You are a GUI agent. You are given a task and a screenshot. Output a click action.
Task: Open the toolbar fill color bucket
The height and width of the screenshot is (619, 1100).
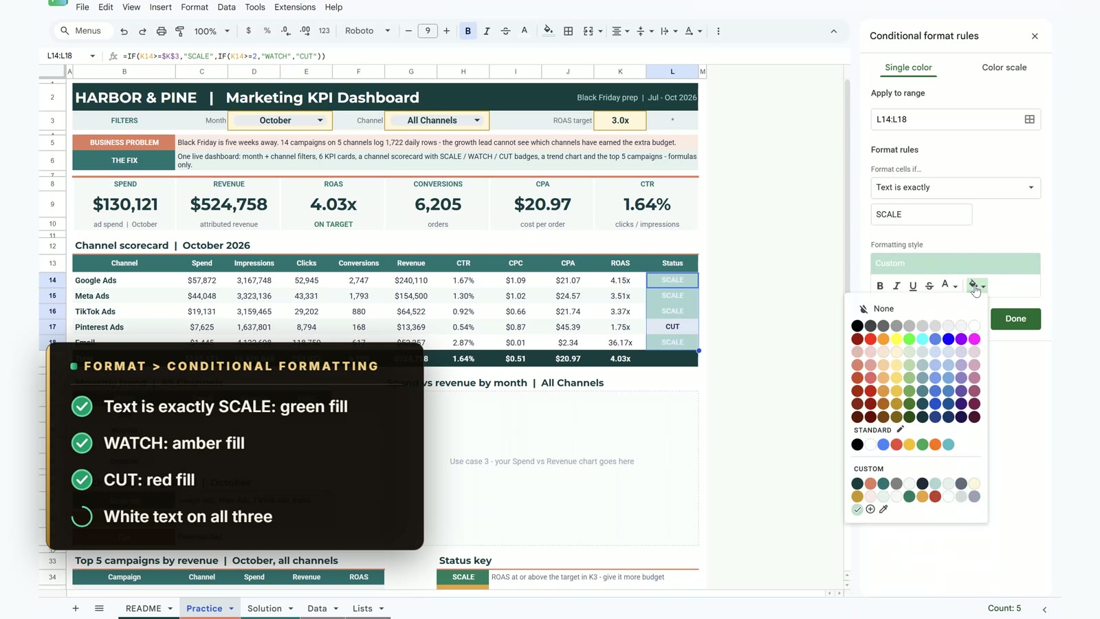pyautogui.click(x=548, y=31)
